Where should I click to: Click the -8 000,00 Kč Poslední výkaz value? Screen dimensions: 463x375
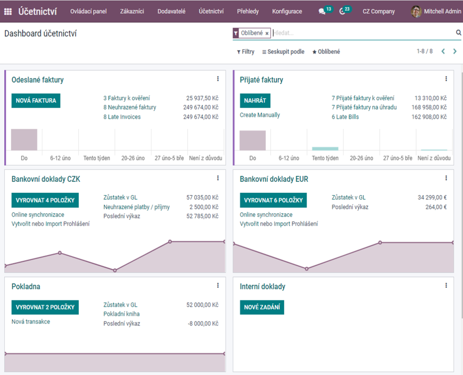coord(203,323)
